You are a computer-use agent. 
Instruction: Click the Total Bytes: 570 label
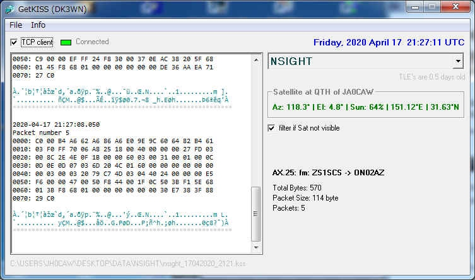coord(297,188)
